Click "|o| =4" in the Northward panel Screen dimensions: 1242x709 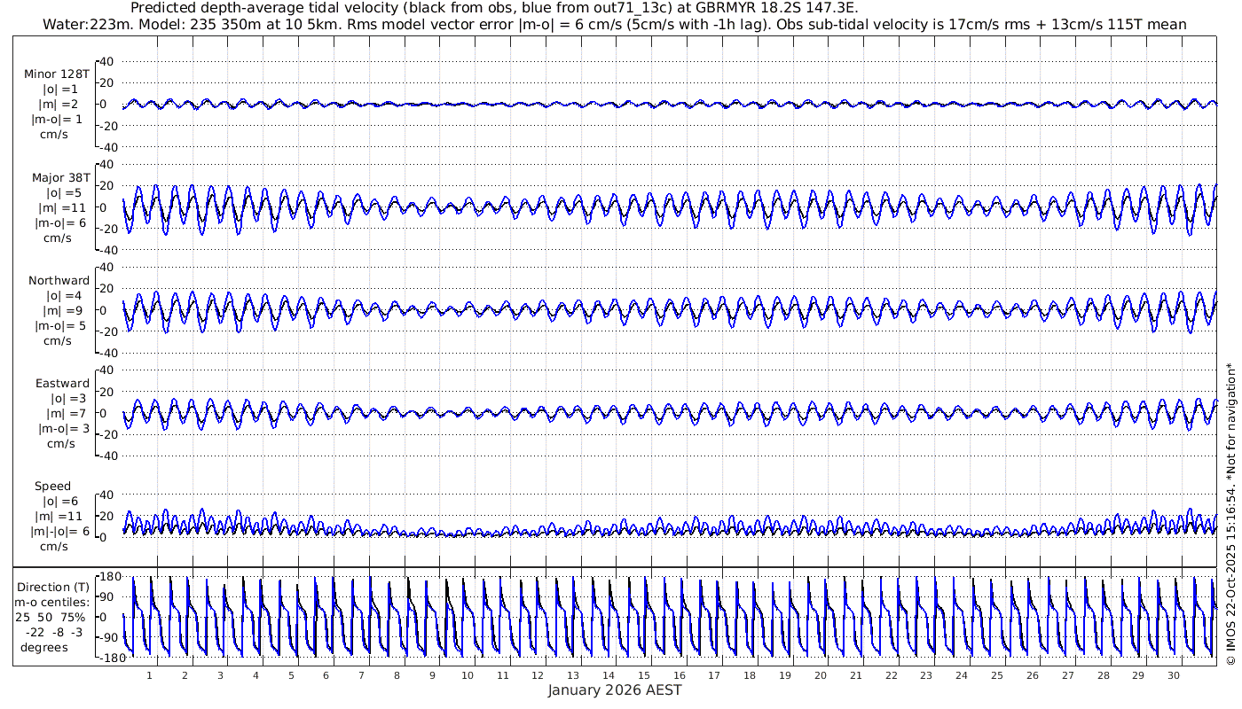point(63,296)
